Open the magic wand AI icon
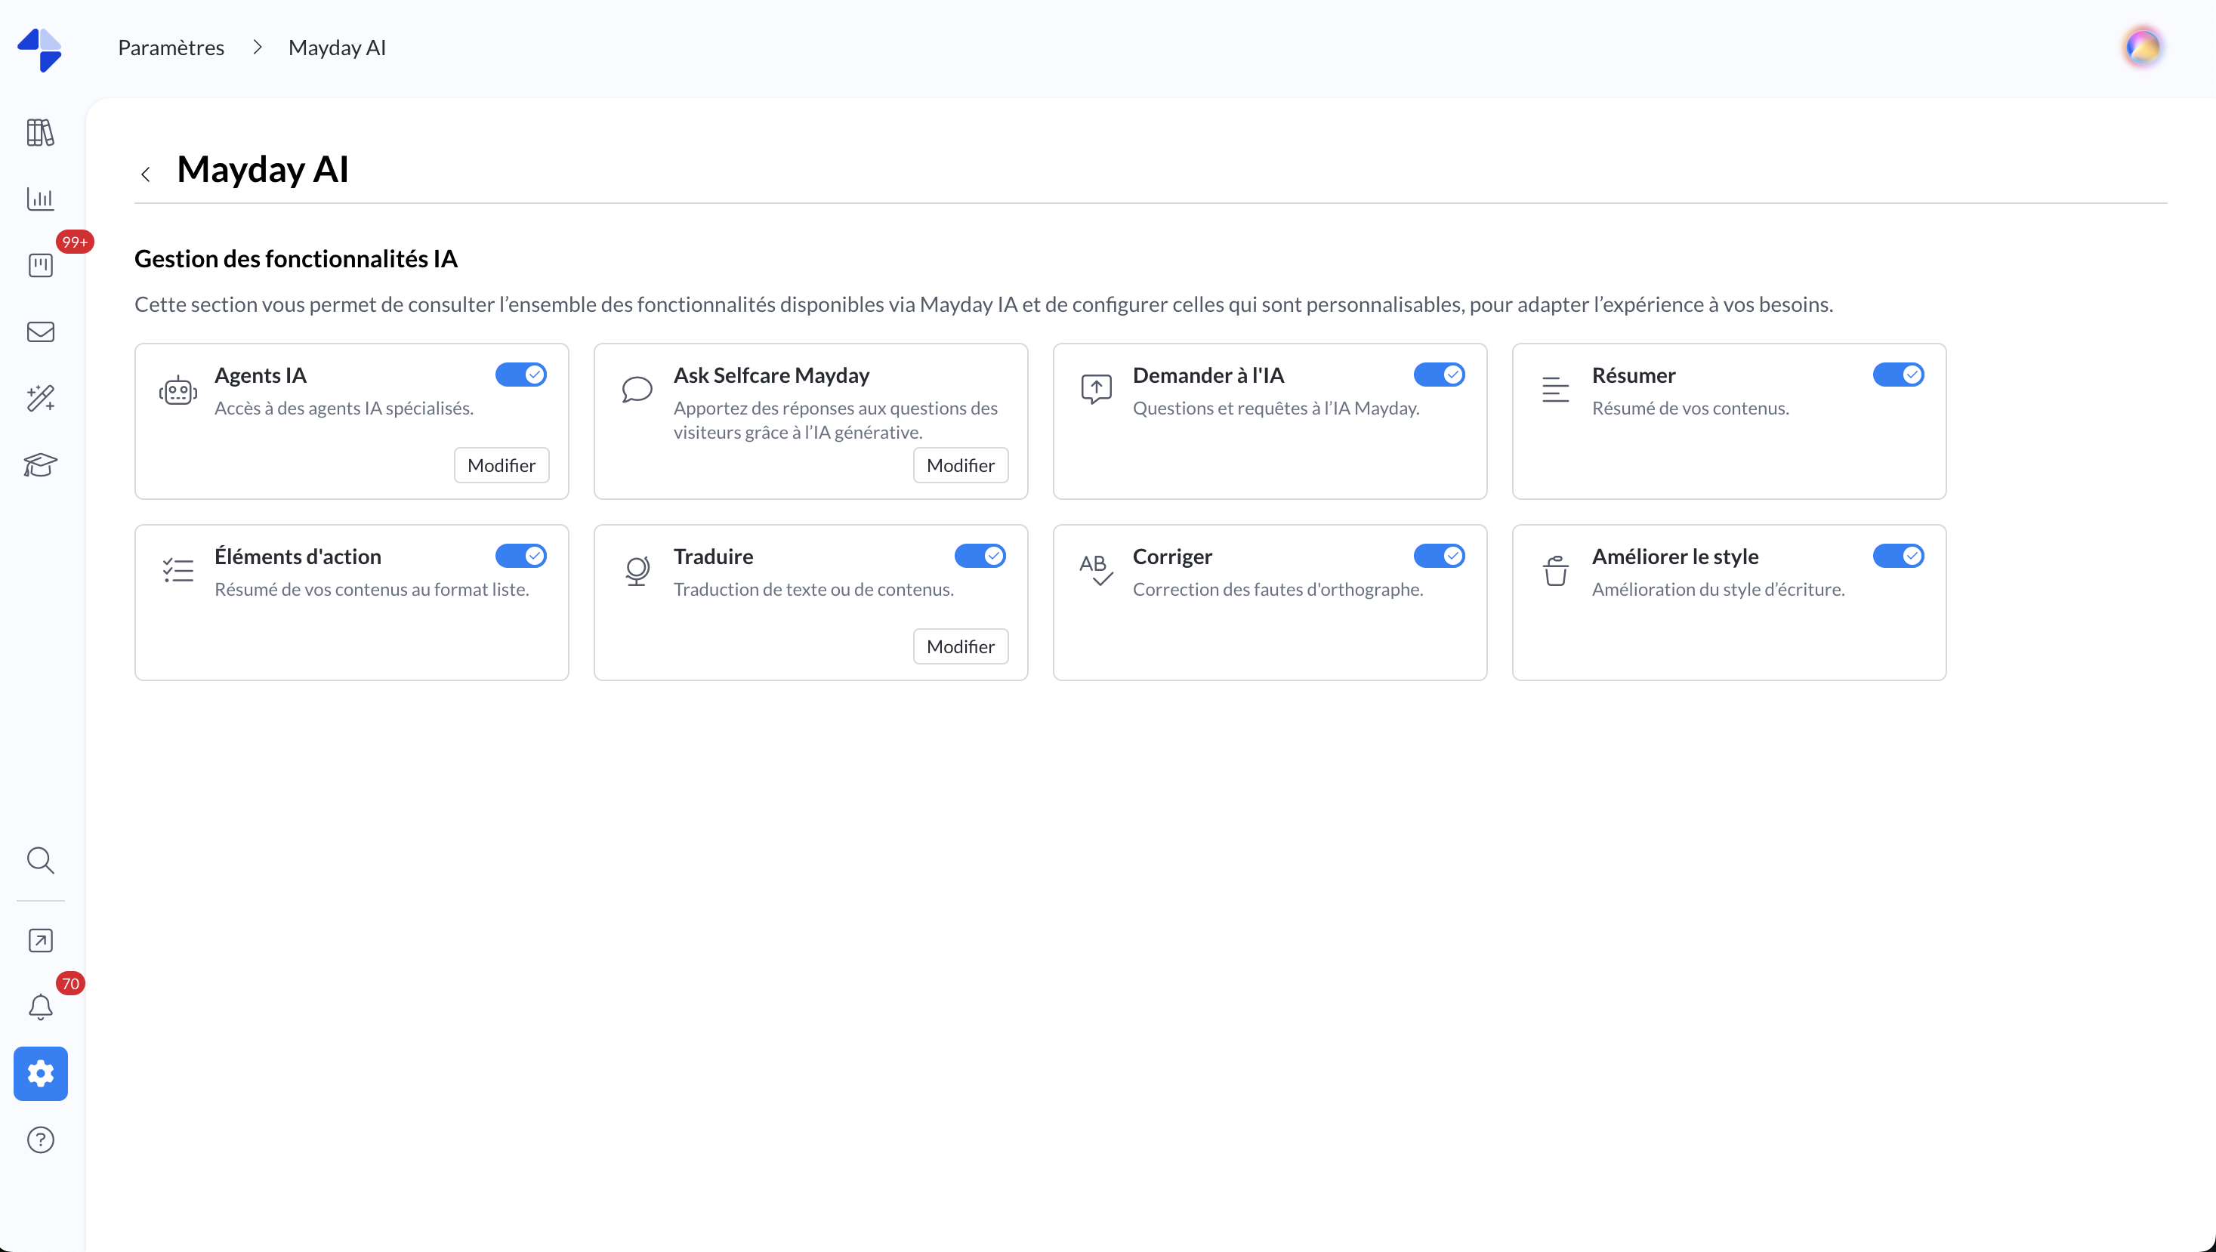 (41, 398)
